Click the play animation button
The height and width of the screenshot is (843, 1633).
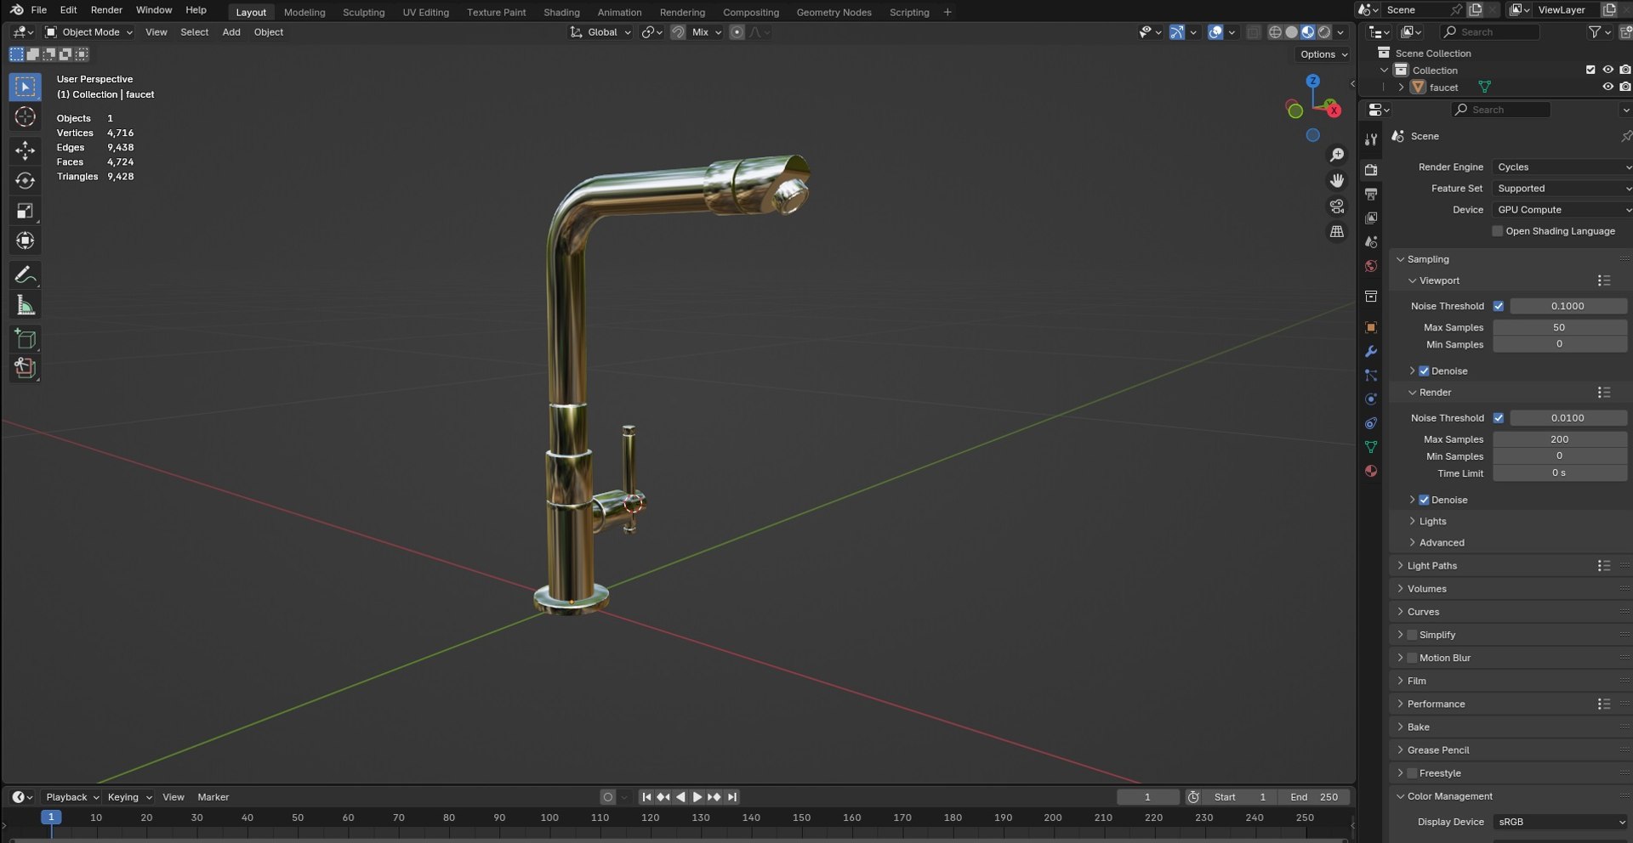[697, 797]
